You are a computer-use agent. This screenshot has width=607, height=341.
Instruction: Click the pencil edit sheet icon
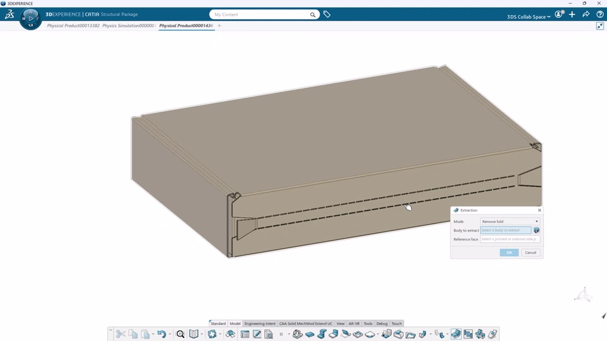point(257,333)
